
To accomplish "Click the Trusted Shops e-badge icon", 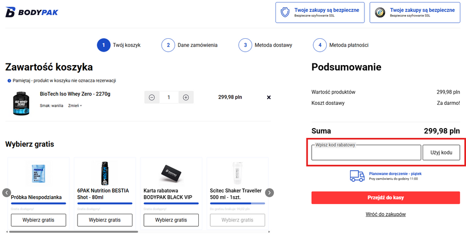I will (380, 13).
